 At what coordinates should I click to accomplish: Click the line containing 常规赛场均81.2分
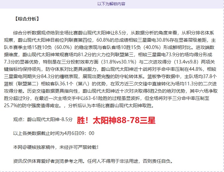[108, 55]
